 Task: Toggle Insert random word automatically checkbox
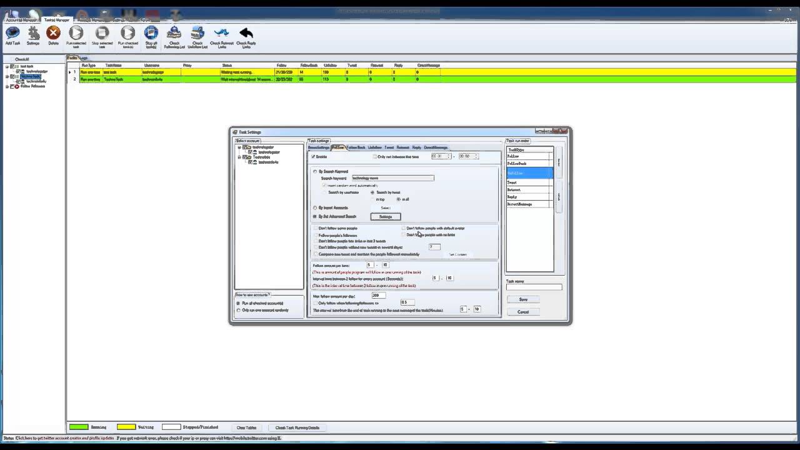324,185
